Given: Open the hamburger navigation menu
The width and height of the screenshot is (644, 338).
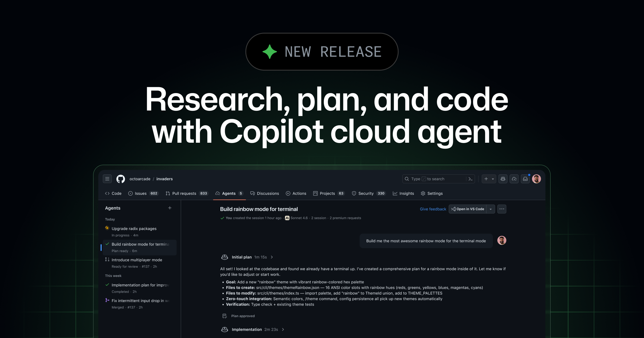Looking at the screenshot, I should [107, 179].
